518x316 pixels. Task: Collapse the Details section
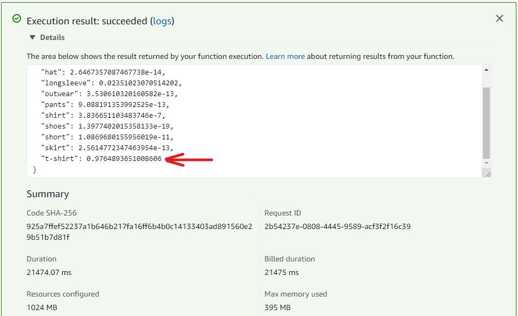33,37
